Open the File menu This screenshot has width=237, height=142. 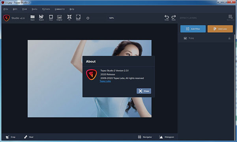tap(6, 9)
